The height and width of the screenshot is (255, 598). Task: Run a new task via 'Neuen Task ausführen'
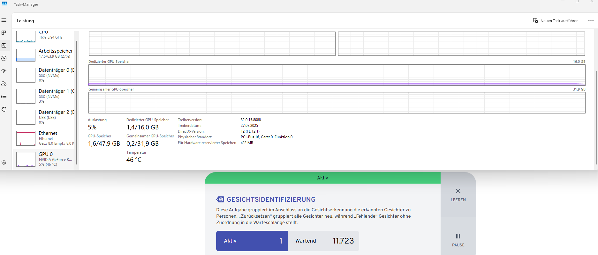point(556,21)
